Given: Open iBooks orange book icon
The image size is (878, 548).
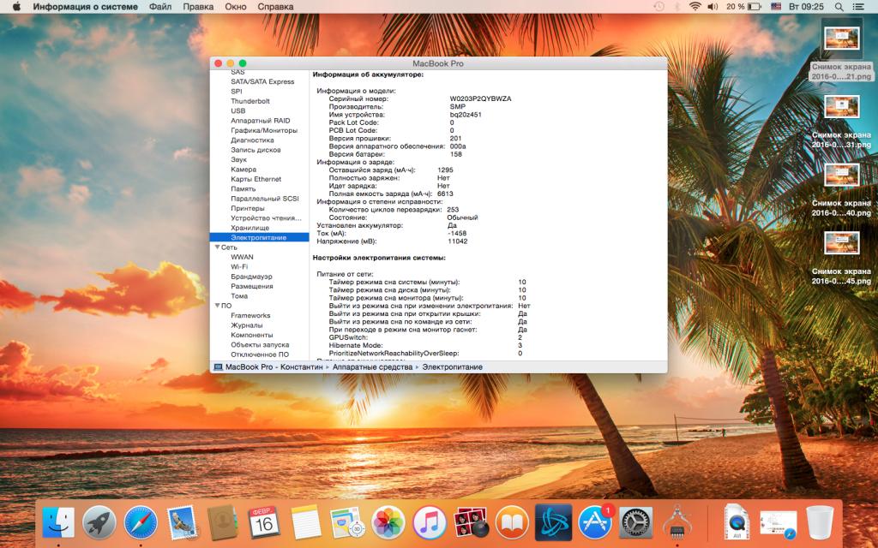Looking at the screenshot, I should (x=512, y=523).
